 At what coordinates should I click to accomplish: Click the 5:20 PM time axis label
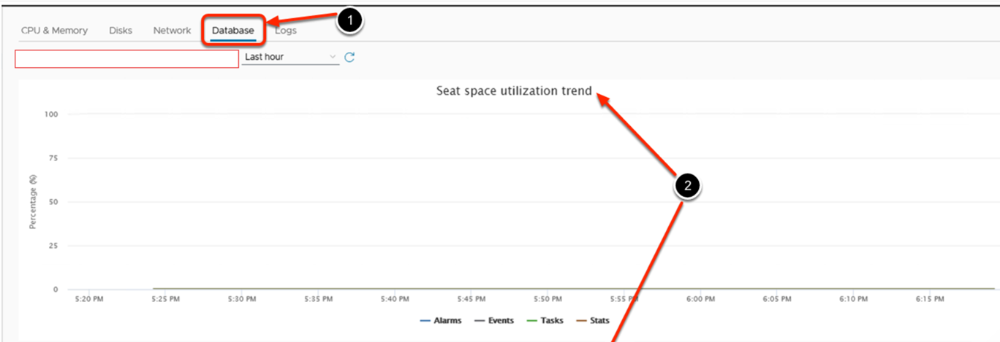click(x=90, y=299)
